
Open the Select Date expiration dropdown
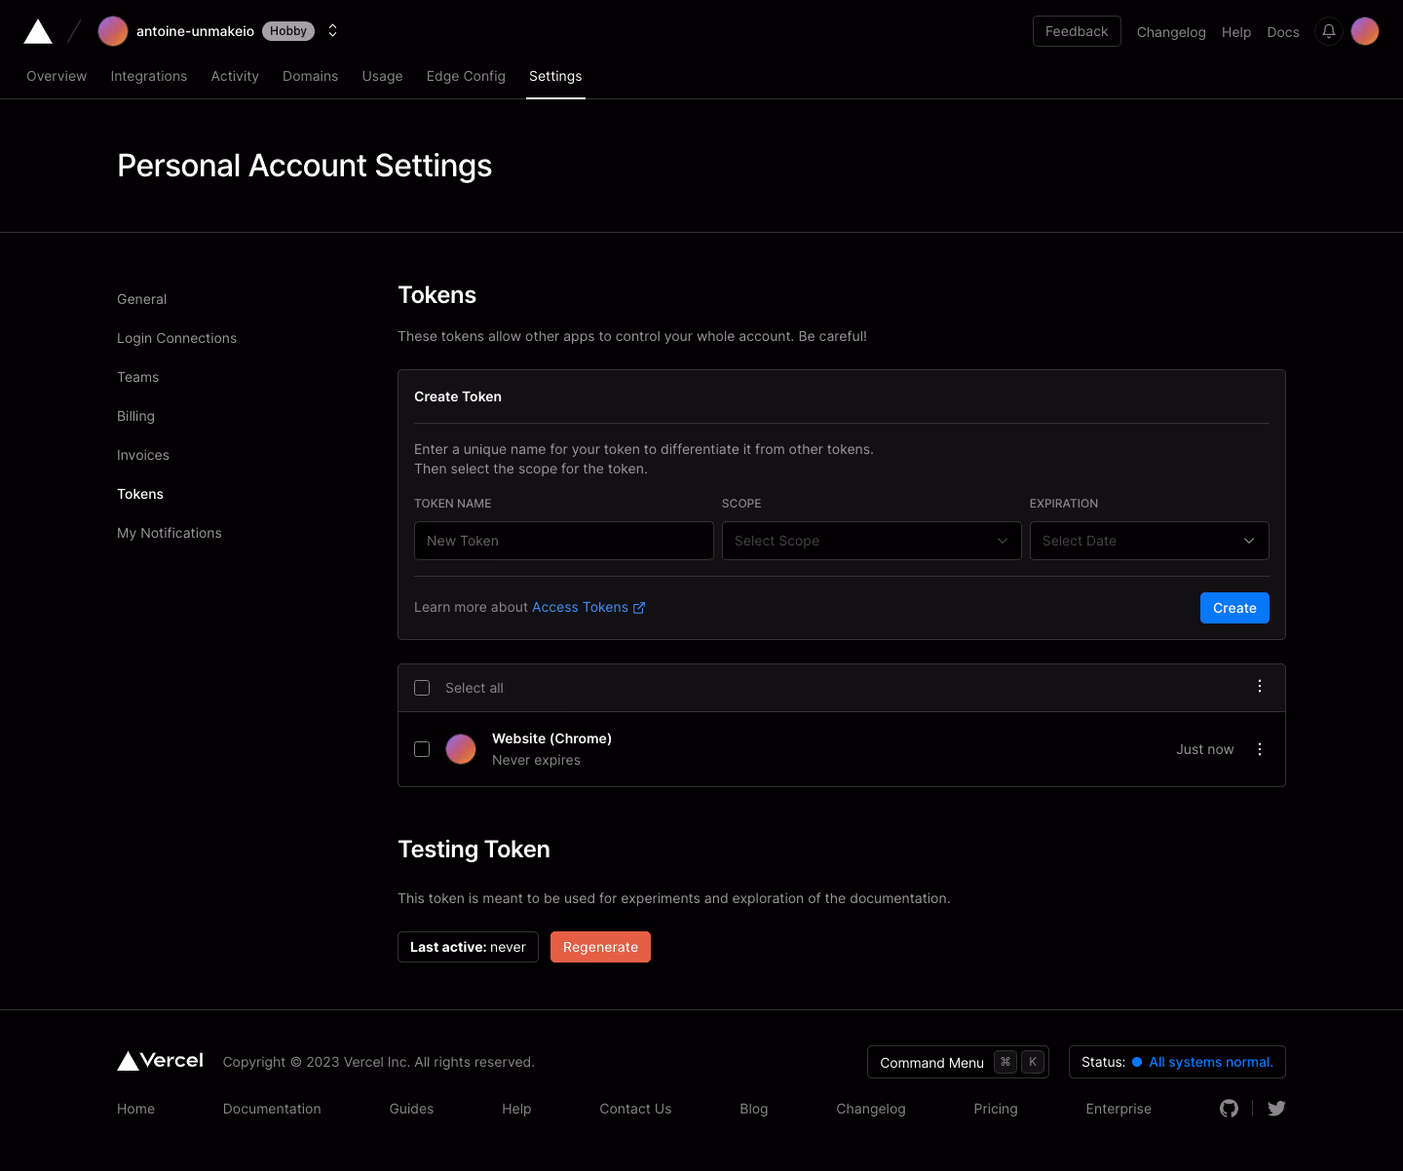[1150, 541]
